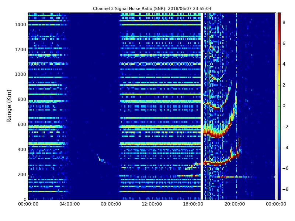The width and height of the screenshot is (295, 221).
Task: Click the 04:00:00 time tick label
Action: [x=69, y=204]
